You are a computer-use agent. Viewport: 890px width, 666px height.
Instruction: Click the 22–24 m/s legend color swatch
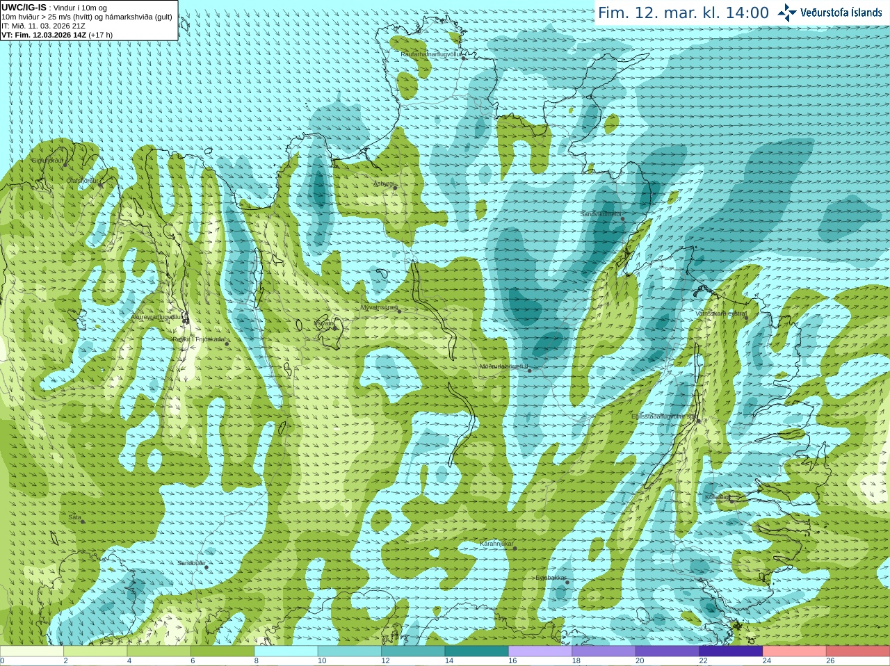point(731,651)
